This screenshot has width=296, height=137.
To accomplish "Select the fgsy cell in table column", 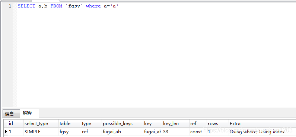I will coord(70,131).
